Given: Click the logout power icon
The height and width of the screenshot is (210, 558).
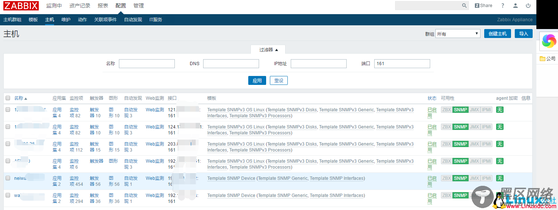Looking at the screenshot, I should coord(528,6).
